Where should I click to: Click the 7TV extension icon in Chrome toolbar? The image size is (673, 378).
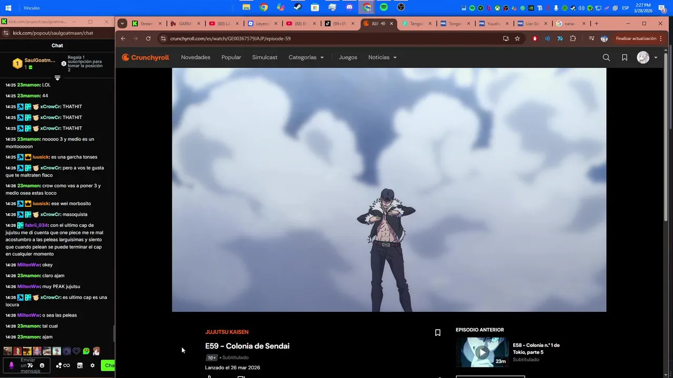[x=560, y=38]
